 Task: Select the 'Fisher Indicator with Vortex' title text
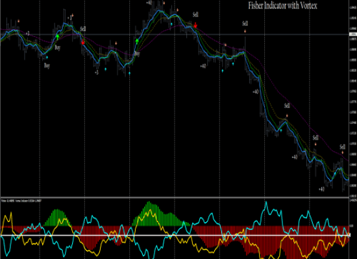coord(282,5)
